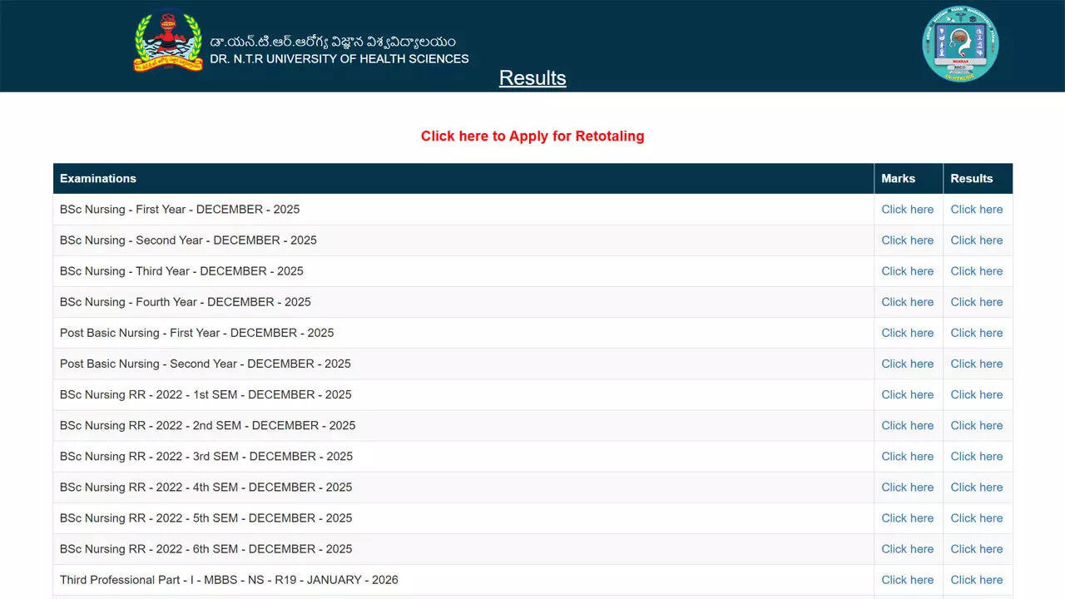View Marks for BSc Nursing Second Year
1065x599 pixels.
tap(907, 240)
